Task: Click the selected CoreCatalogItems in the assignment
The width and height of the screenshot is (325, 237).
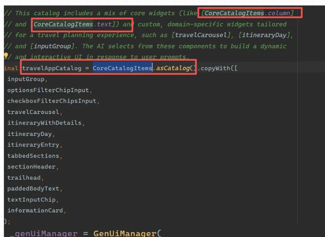Action: (122, 68)
